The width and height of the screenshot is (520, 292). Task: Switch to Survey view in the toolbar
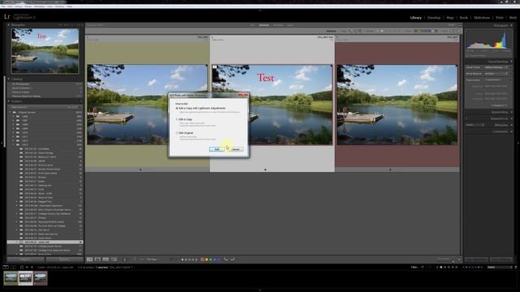coord(114,260)
